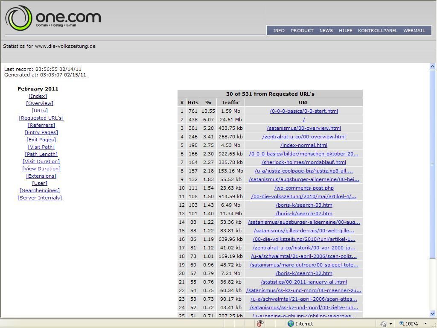Open /statistics/00-2011-january-all.html link
Viewport: 437px width, 328px height.
304,282
